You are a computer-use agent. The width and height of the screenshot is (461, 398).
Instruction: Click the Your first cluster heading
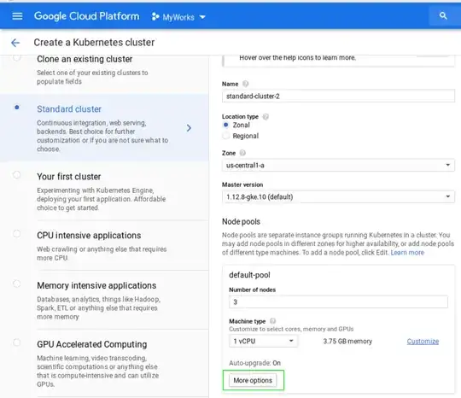69,177
